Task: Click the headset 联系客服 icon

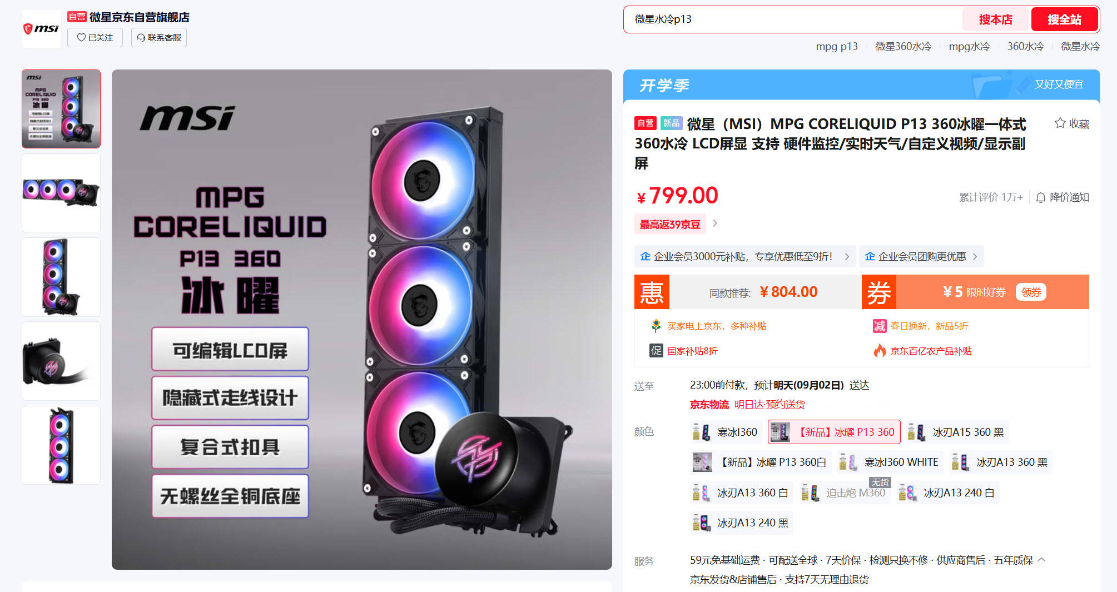Action: (x=141, y=37)
